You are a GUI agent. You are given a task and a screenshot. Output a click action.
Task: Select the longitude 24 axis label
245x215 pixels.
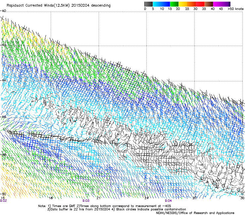click(146, 198)
